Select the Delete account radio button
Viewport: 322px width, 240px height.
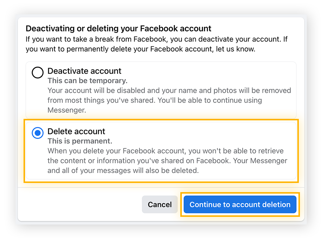coord(38,133)
